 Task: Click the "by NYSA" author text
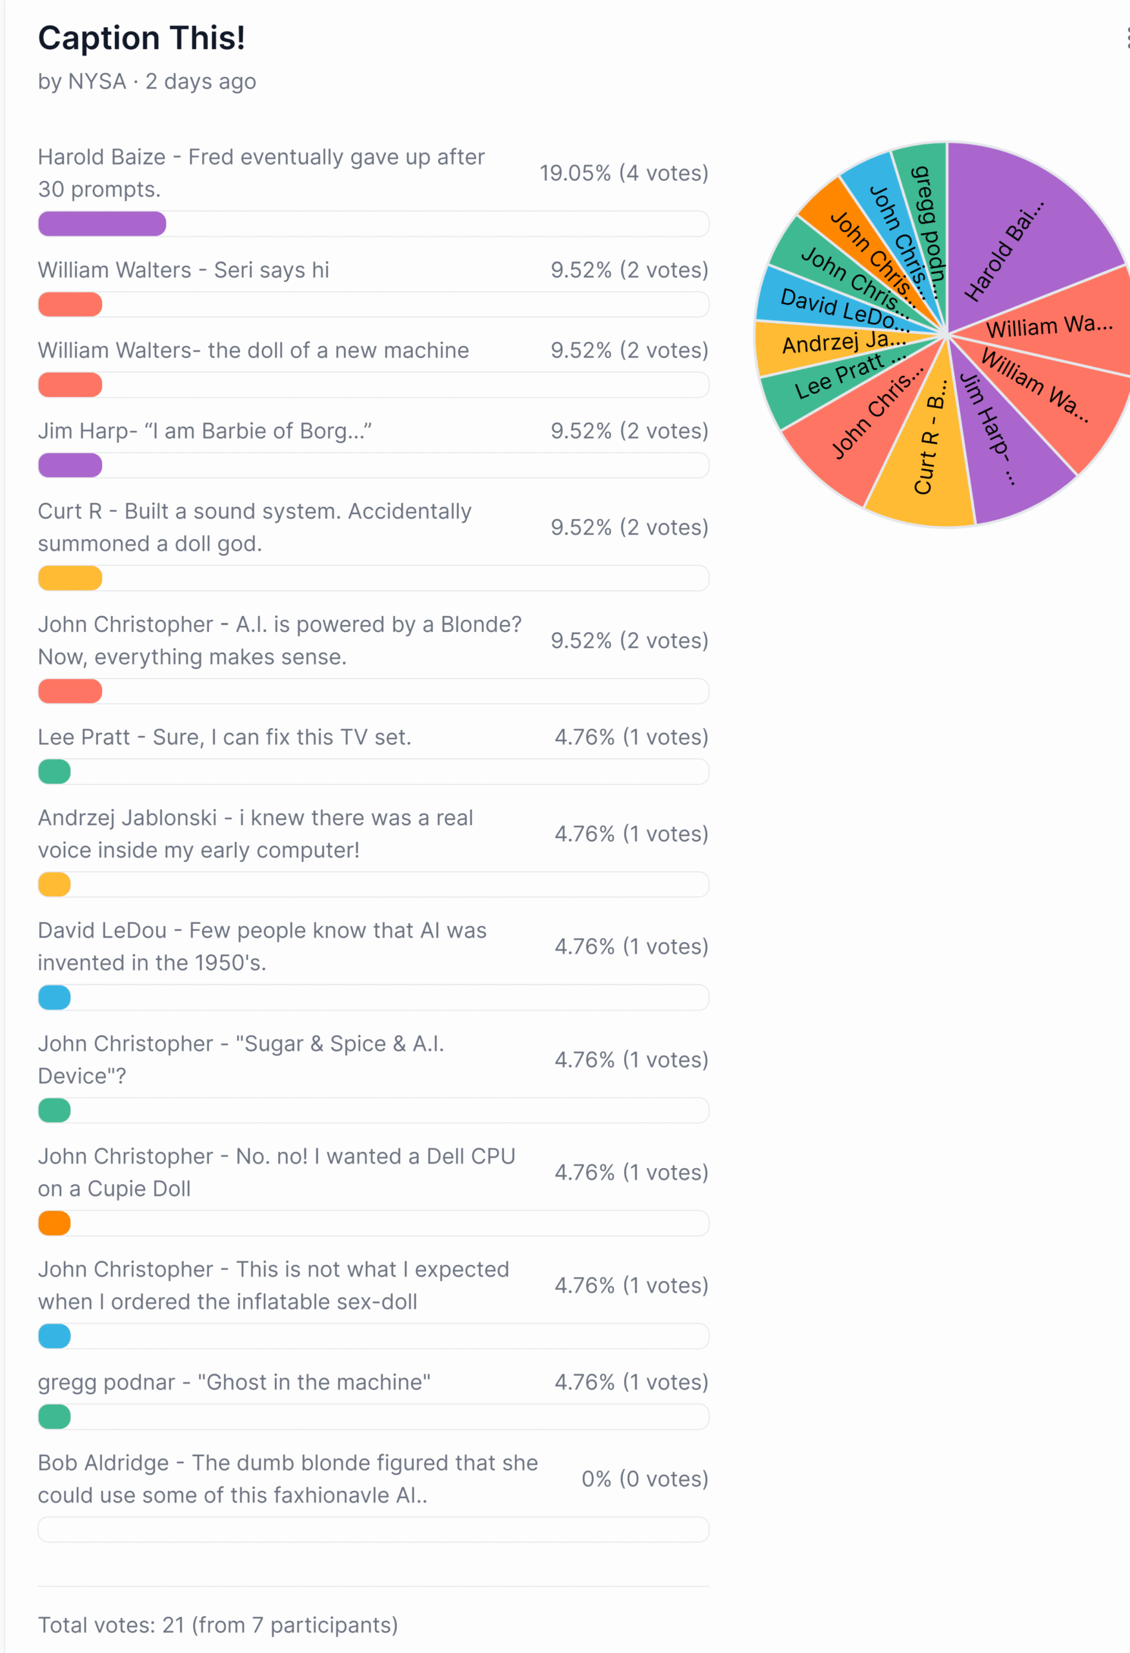pyautogui.click(x=82, y=82)
